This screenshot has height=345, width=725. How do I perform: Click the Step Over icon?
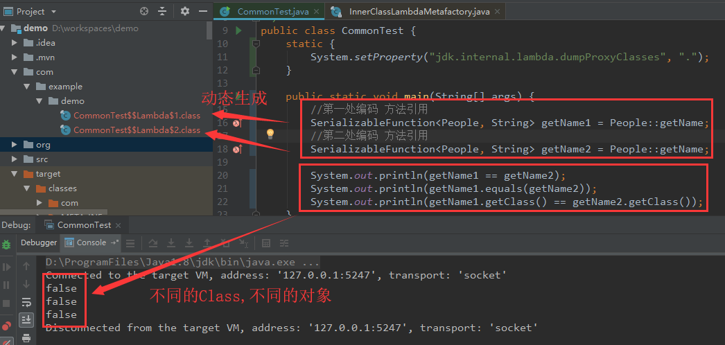pos(153,243)
